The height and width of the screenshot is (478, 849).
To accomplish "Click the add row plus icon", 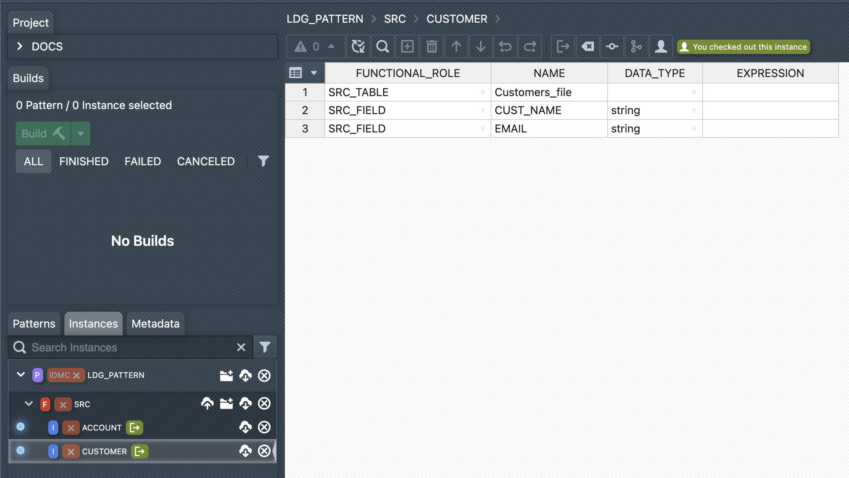I will pos(407,46).
